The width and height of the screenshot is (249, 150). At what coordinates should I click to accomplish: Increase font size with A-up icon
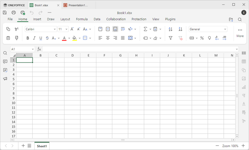pos(72,29)
